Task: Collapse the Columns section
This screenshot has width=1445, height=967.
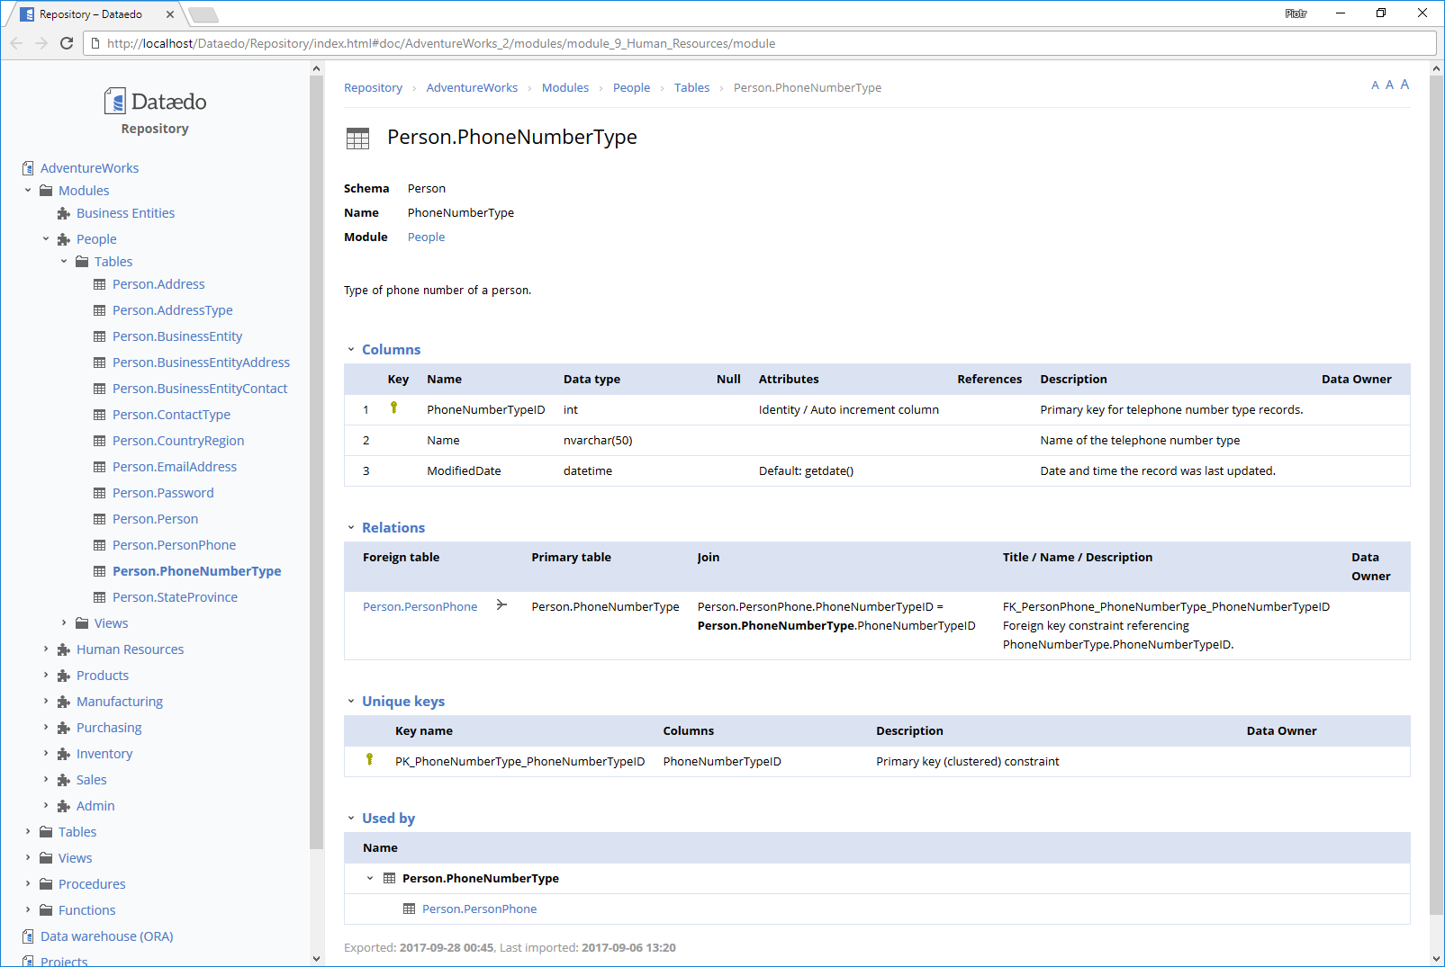Action: (x=351, y=350)
